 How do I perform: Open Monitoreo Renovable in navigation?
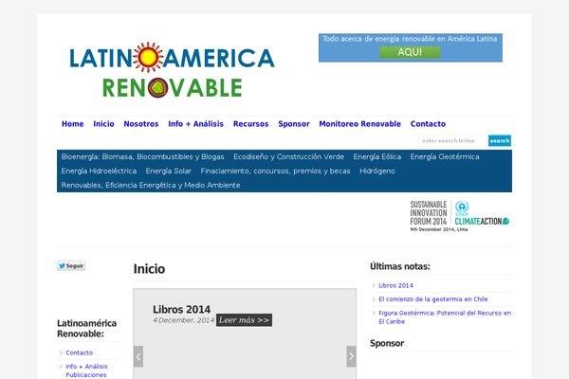point(360,124)
